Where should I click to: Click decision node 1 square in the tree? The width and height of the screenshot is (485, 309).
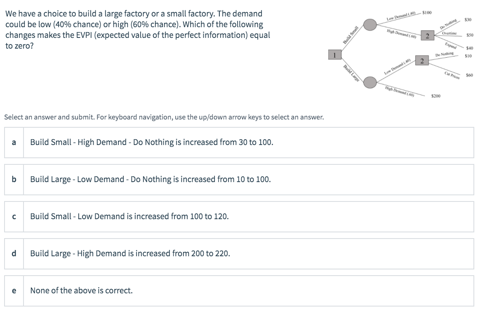335,54
